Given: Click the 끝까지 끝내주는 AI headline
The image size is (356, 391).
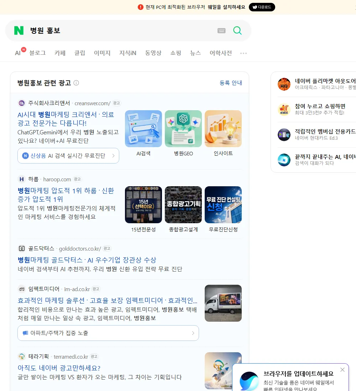Looking at the screenshot, I should [325, 157].
